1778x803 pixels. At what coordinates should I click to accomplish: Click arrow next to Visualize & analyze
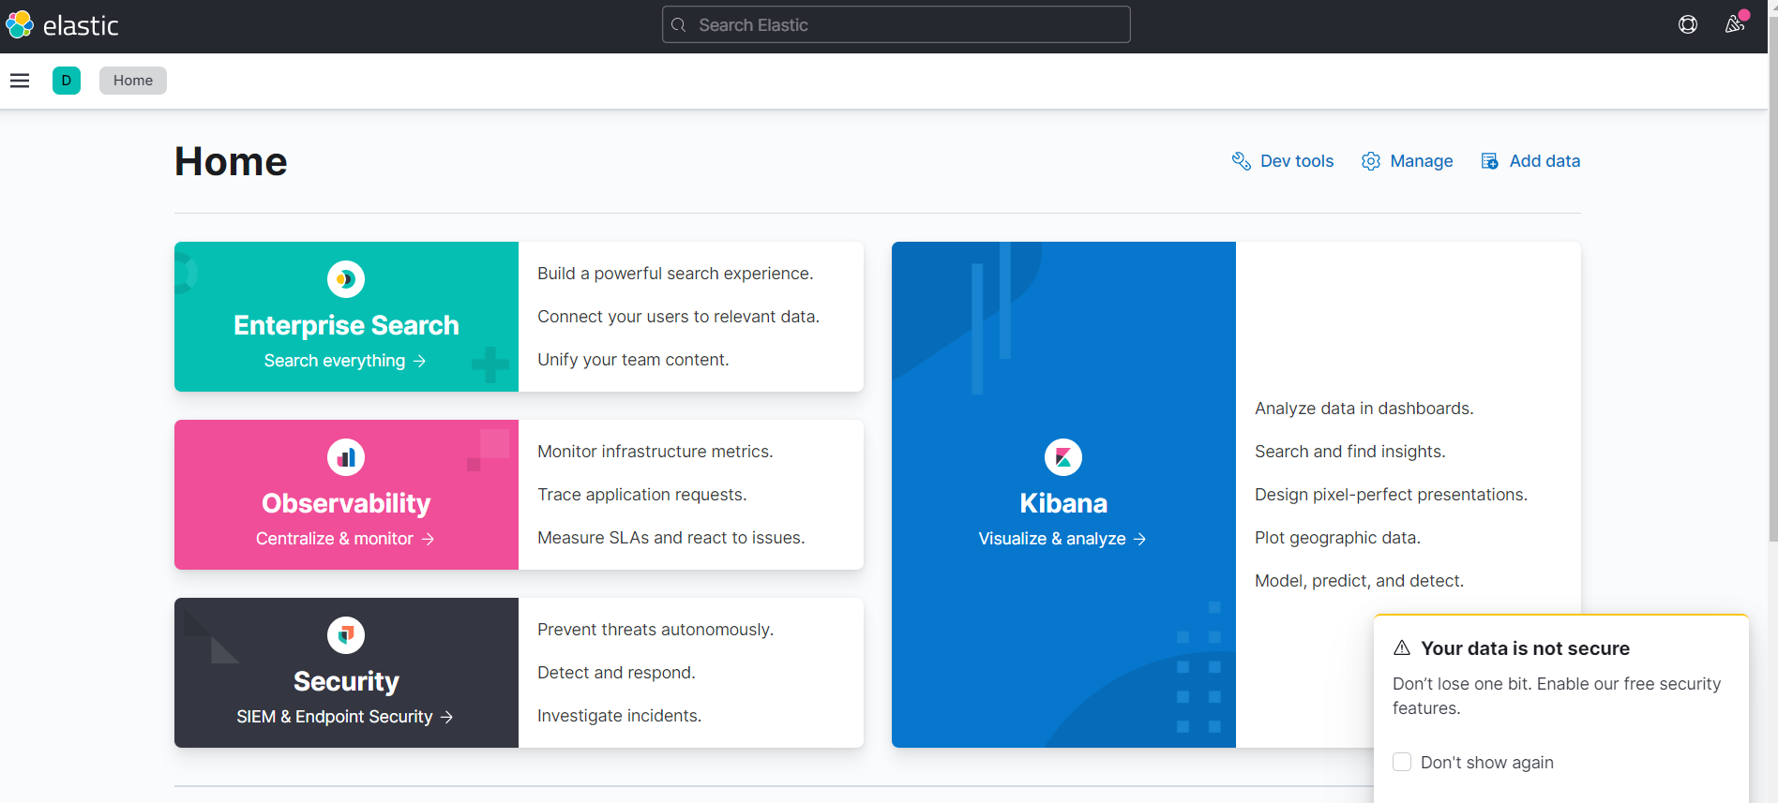(1140, 539)
